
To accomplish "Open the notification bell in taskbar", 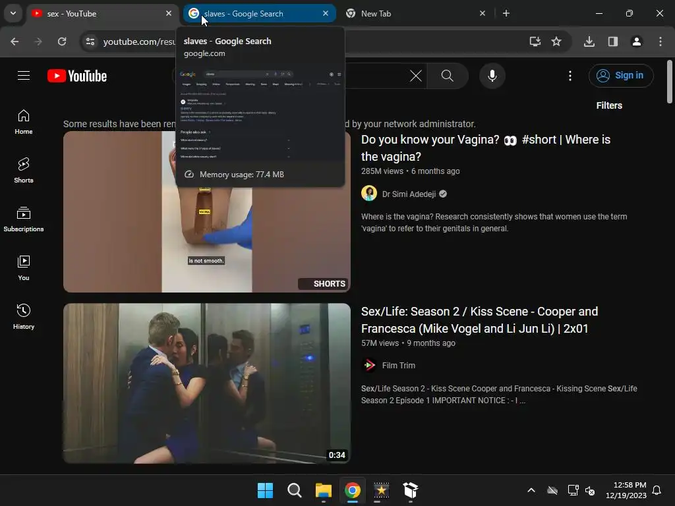I will [x=657, y=490].
